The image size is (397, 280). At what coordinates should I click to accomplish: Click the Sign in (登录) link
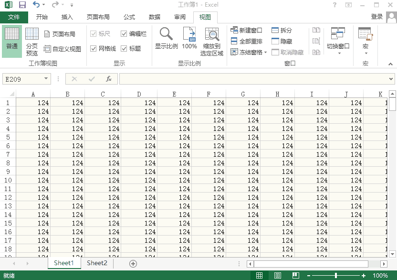377,17
